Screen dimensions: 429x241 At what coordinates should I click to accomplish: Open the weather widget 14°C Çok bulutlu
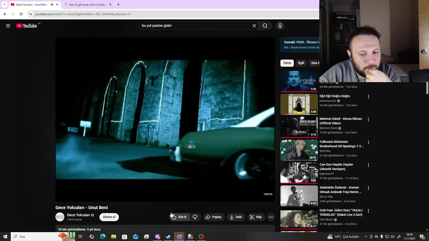point(343,237)
